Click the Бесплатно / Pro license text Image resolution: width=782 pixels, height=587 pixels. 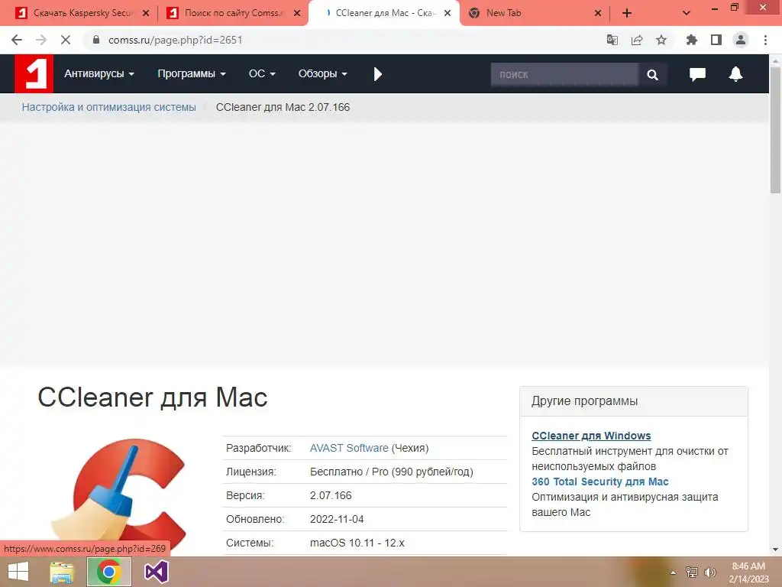click(392, 472)
